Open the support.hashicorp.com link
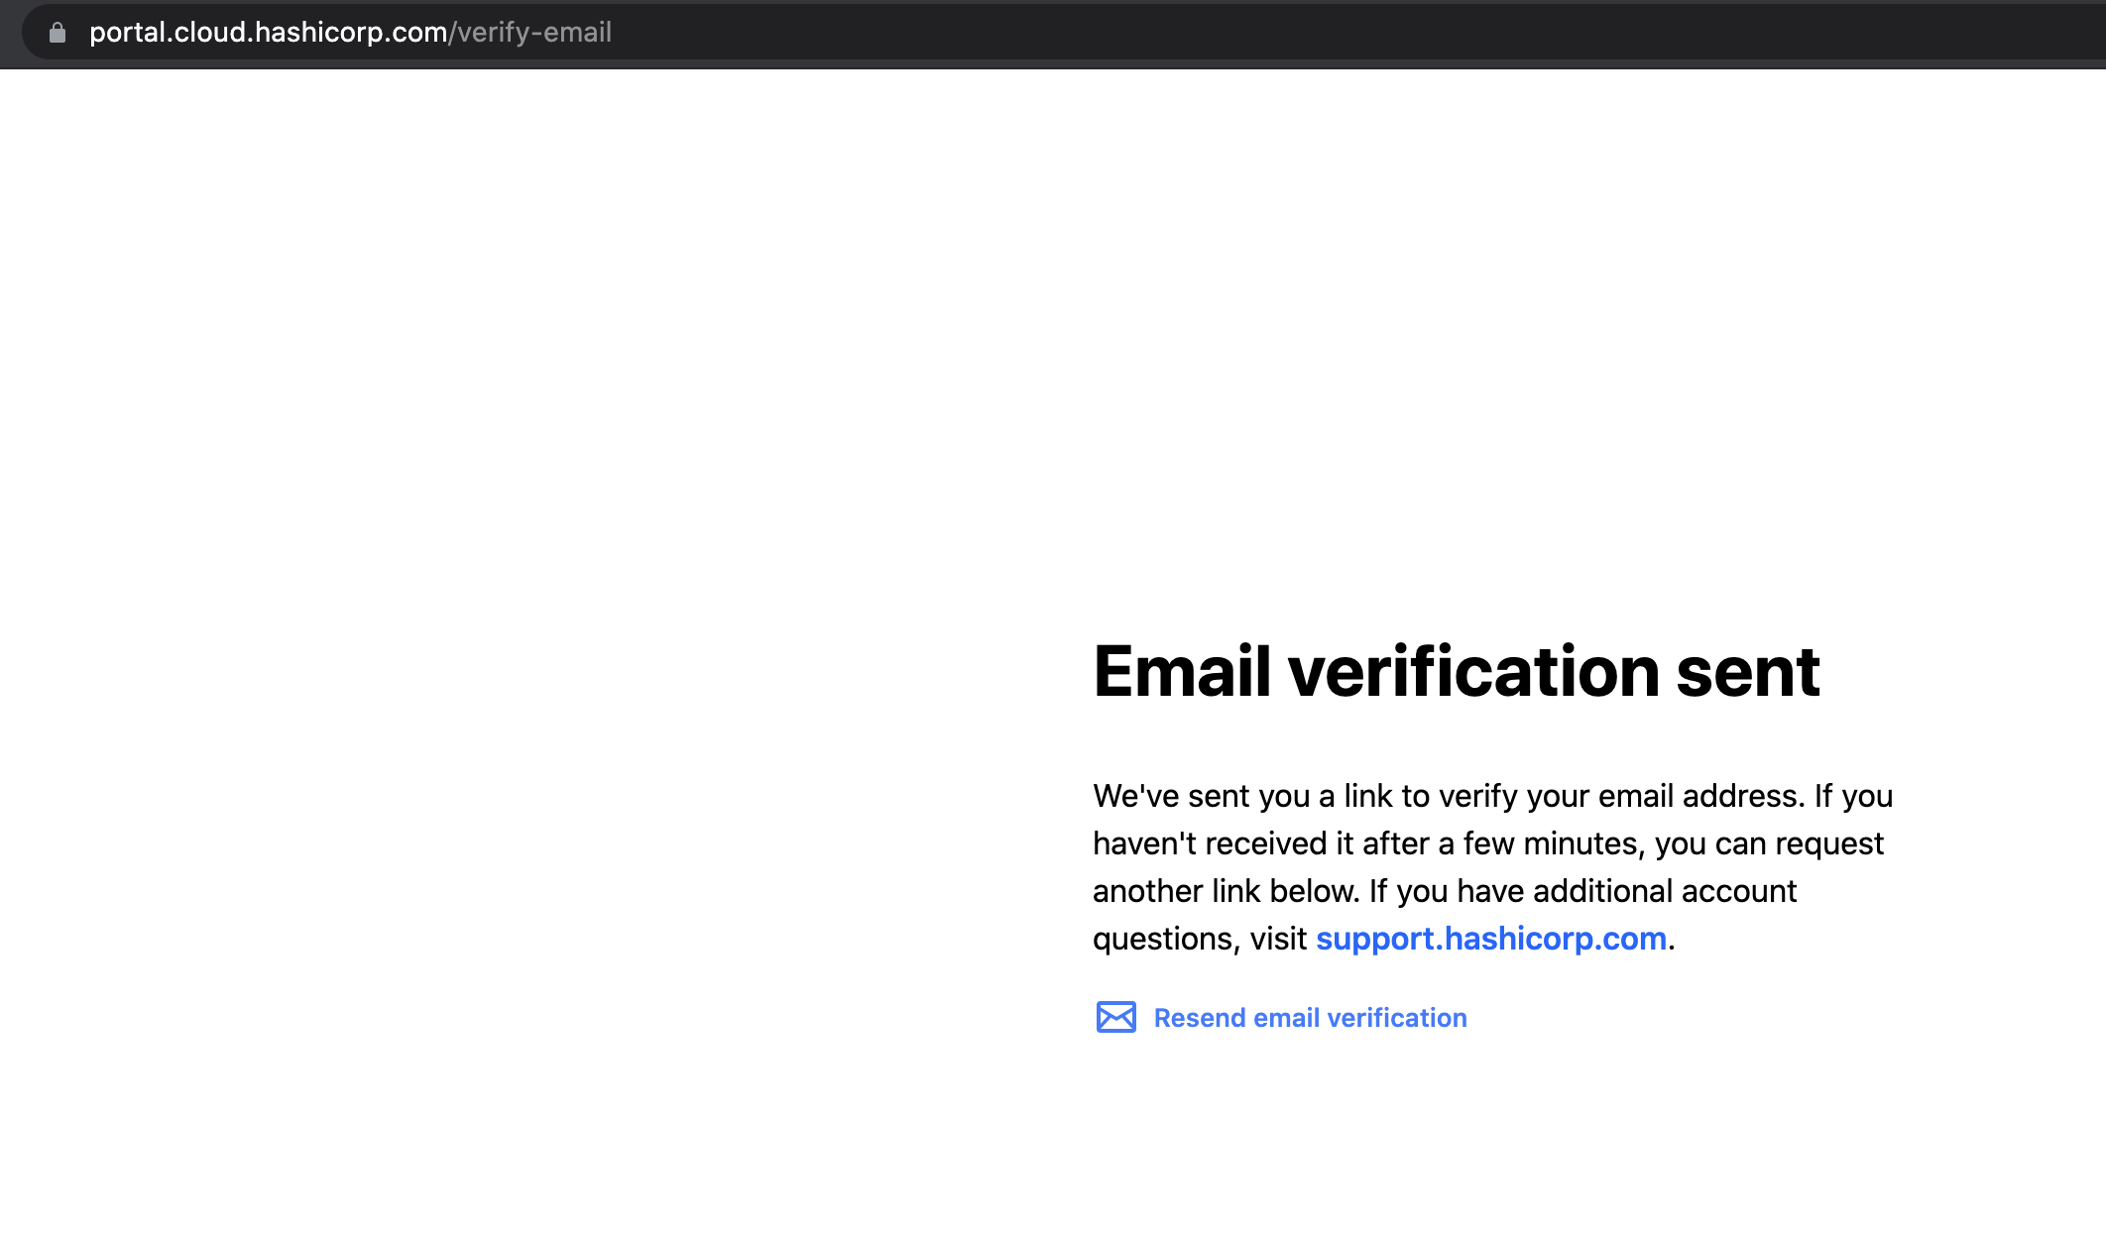The image size is (2106, 1233). (x=1490, y=938)
